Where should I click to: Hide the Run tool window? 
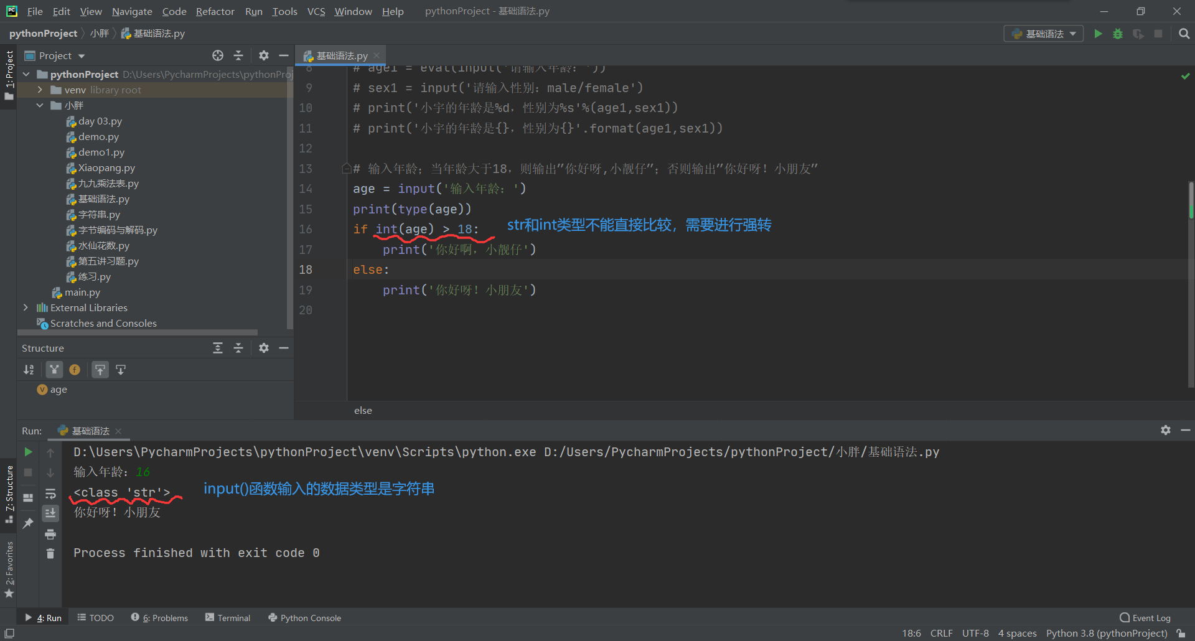point(1186,430)
